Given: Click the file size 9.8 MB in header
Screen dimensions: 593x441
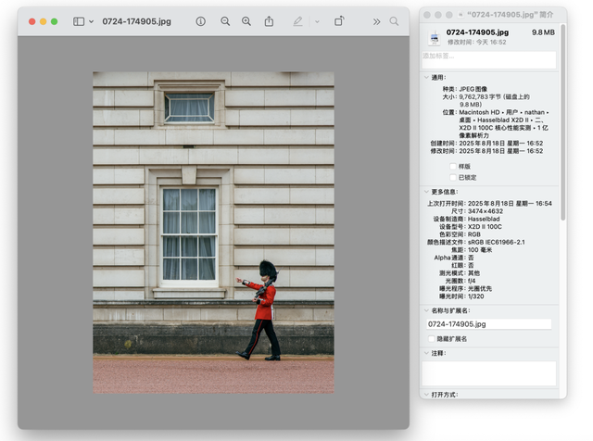Looking at the screenshot, I should [543, 32].
